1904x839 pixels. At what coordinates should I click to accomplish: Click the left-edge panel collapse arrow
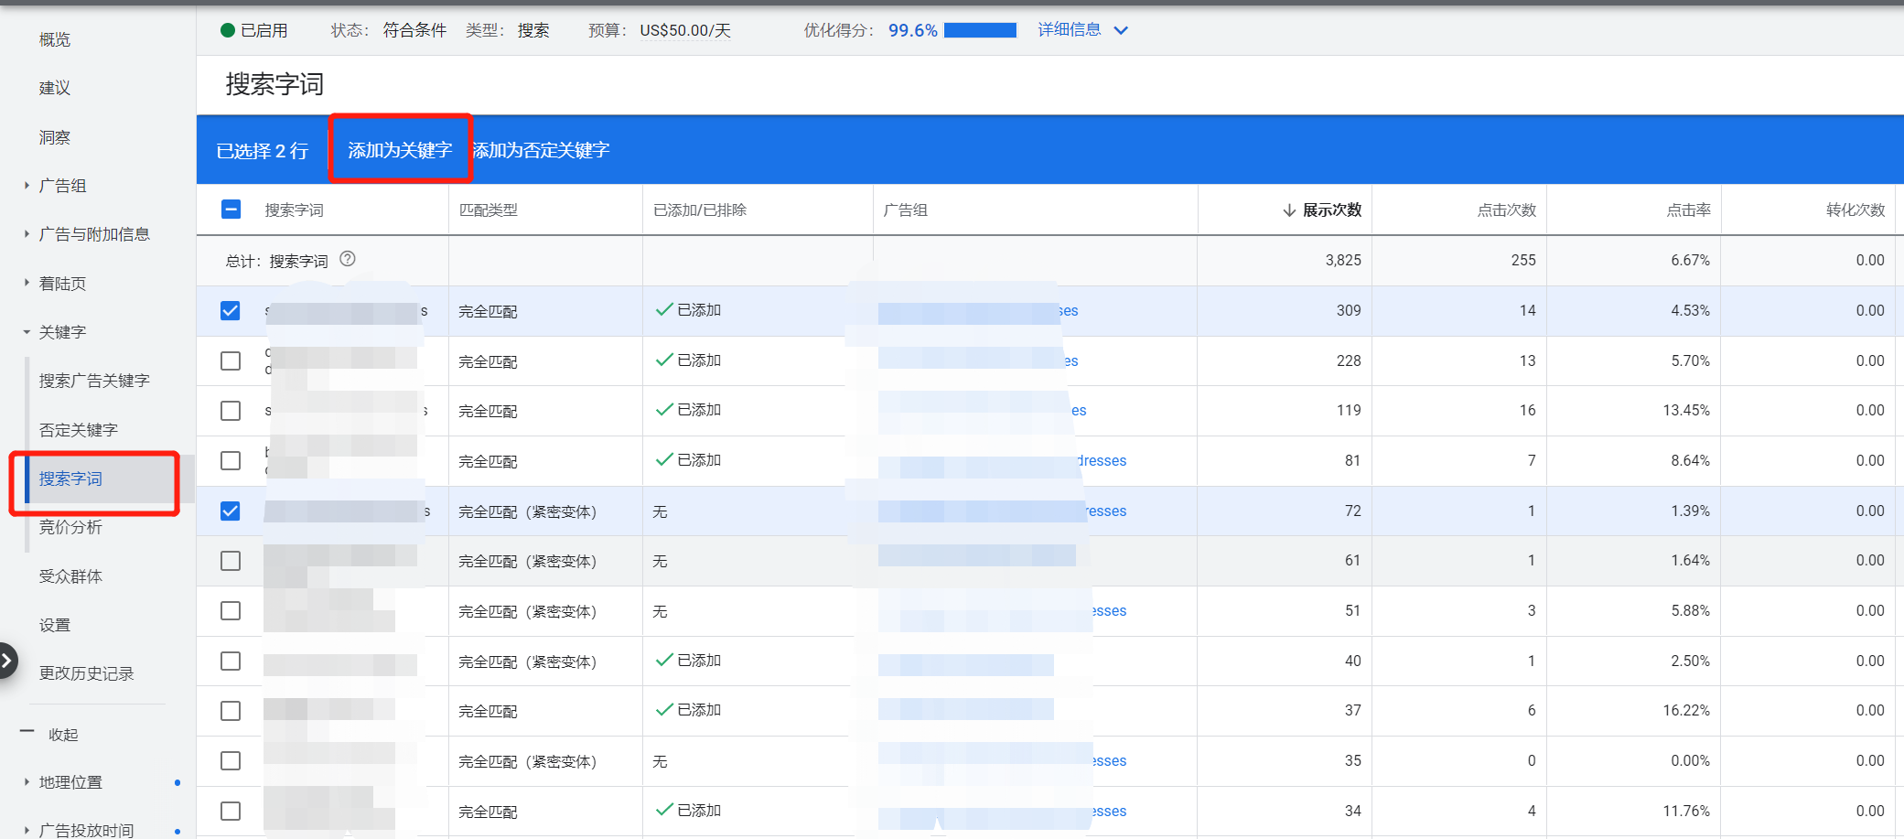click(x=7, y=660)
